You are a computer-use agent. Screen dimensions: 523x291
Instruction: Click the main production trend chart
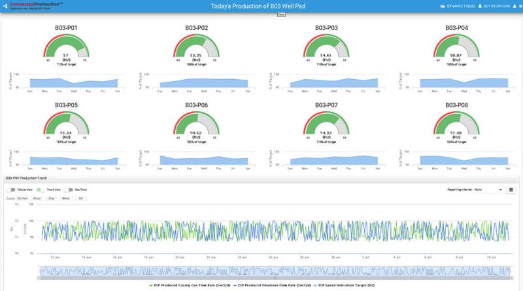coord(275,230)
